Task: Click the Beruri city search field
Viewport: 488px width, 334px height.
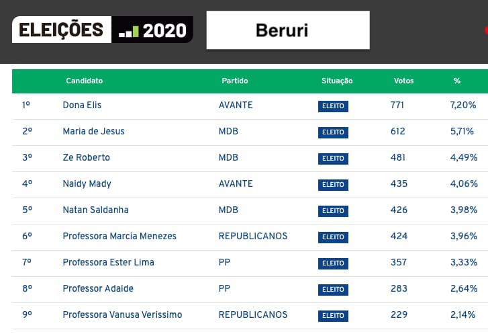Action: pos(287,30)
